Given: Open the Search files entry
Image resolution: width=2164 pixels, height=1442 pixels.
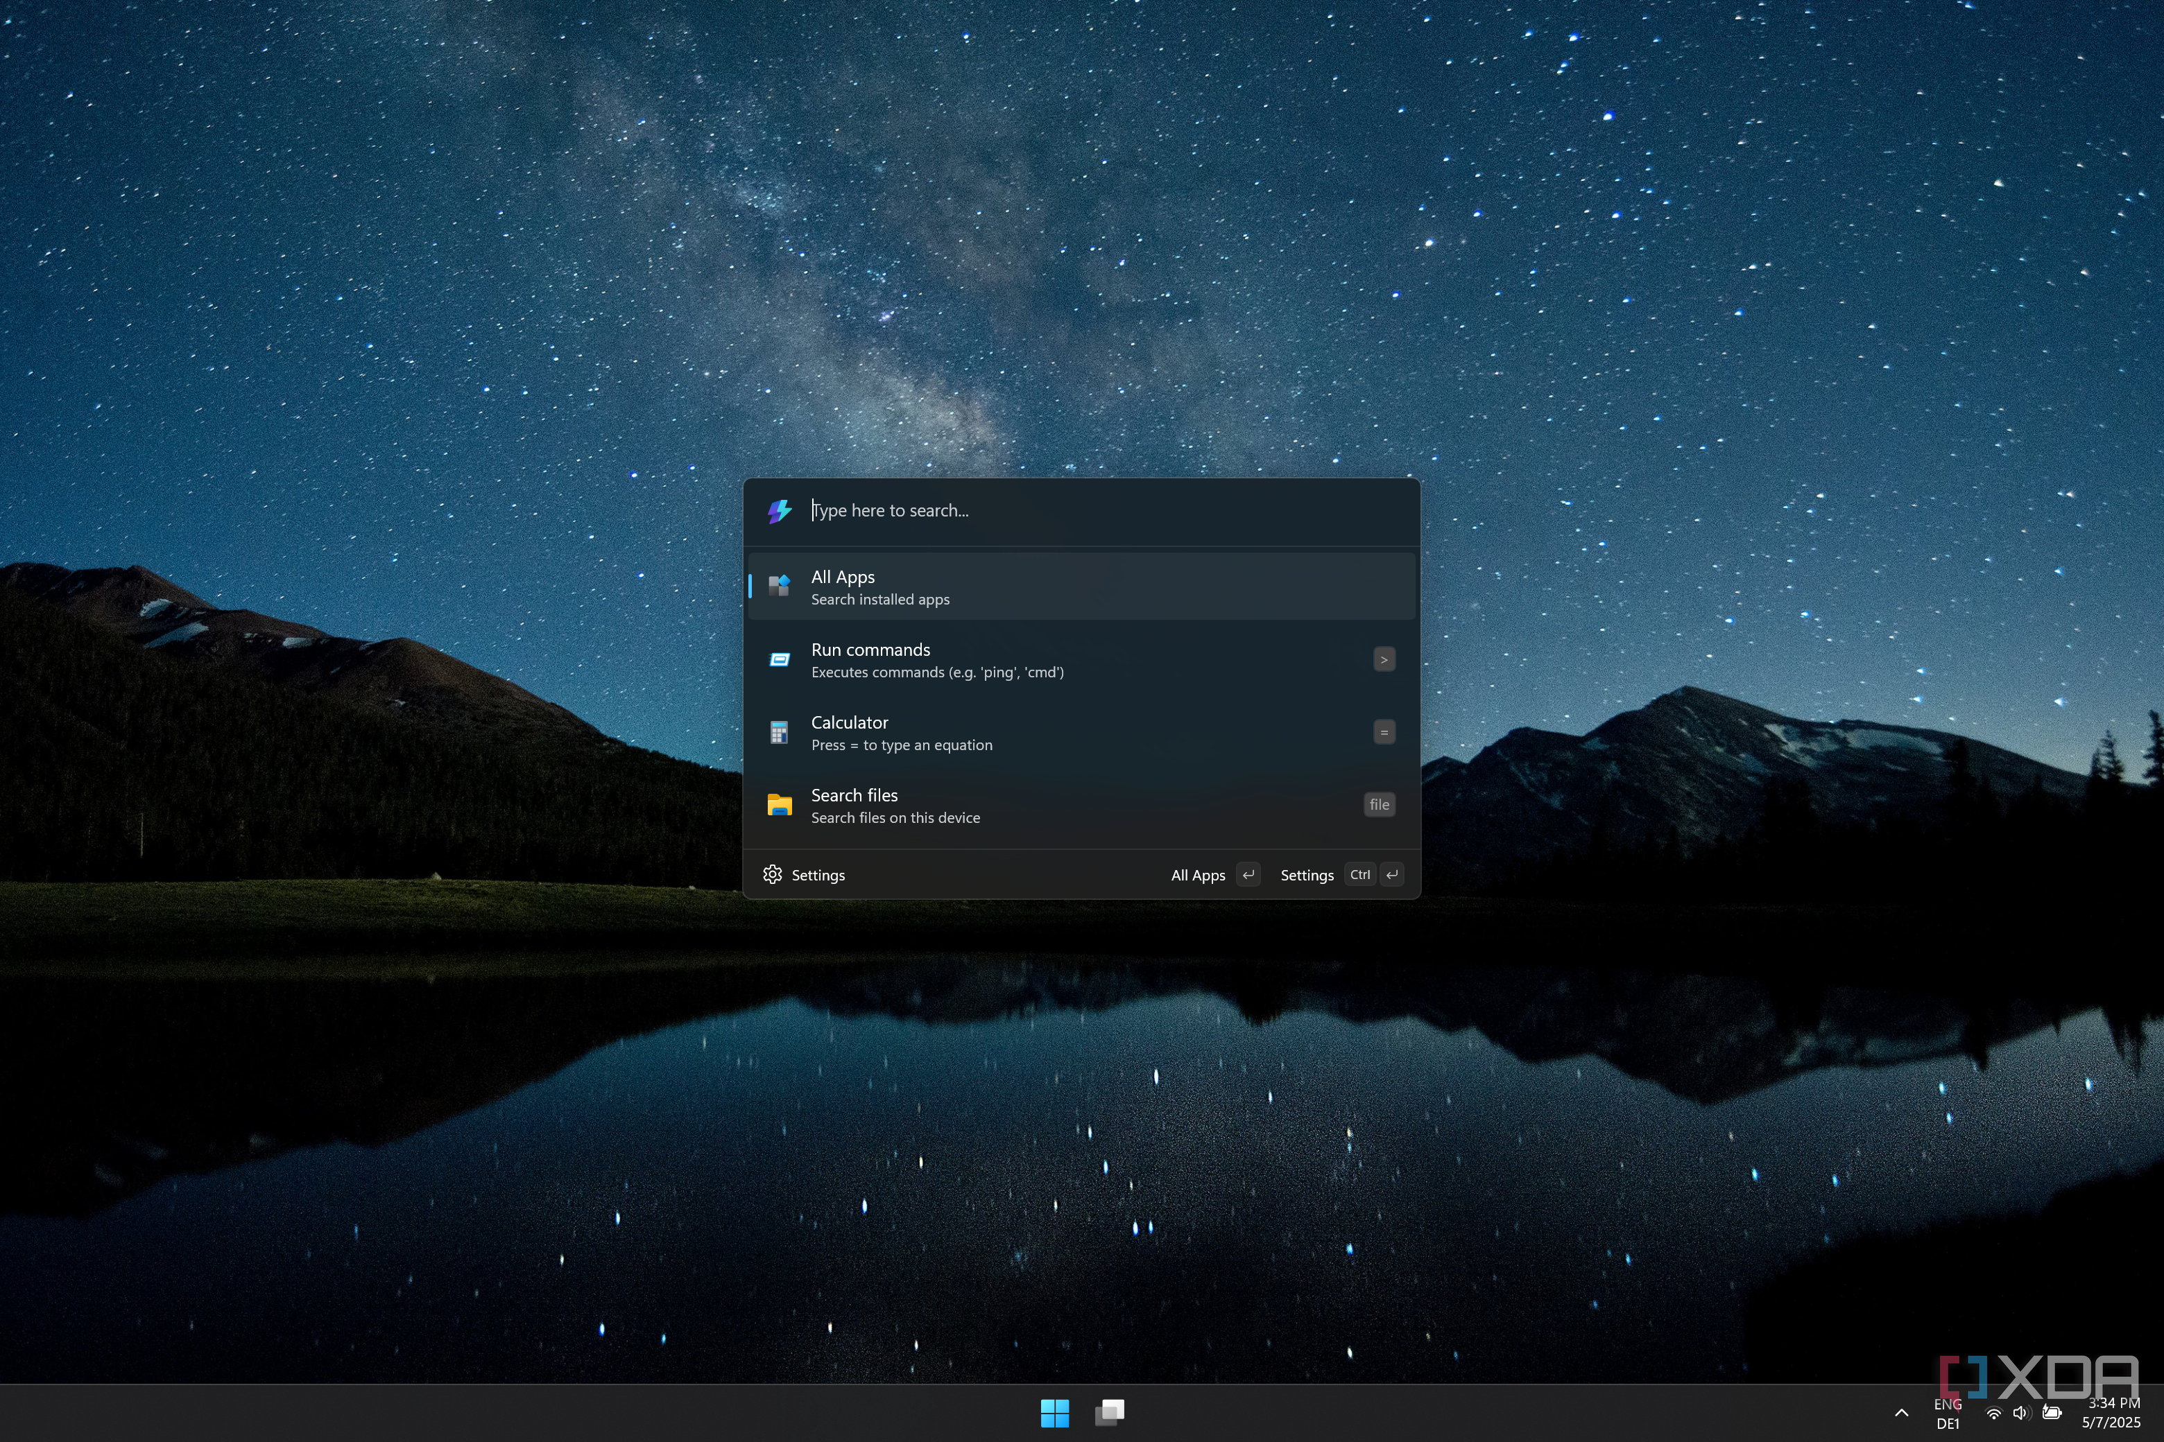Looking at the screenshot, I should pos(1081,805).
